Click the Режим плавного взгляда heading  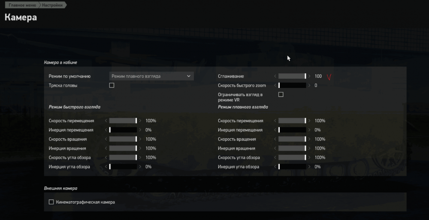point(243,107)
